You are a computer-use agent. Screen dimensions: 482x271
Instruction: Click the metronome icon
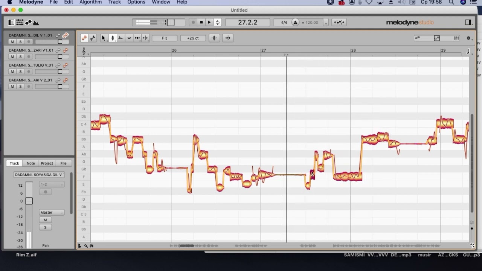295,23
